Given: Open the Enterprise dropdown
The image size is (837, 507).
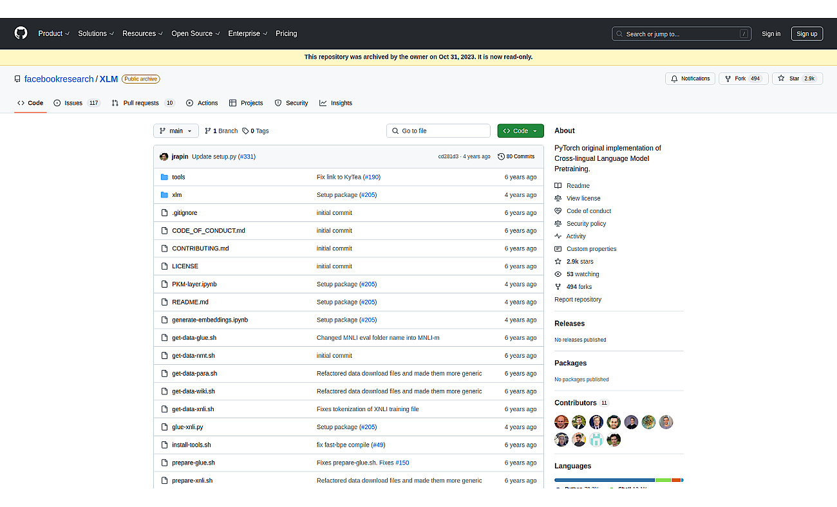Looking at the screenshot, I should click(x=247, y=33).
